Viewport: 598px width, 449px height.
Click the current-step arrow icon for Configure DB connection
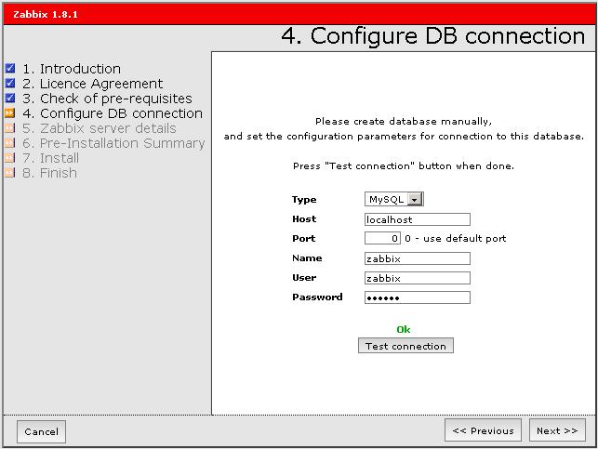pos(9,113)
